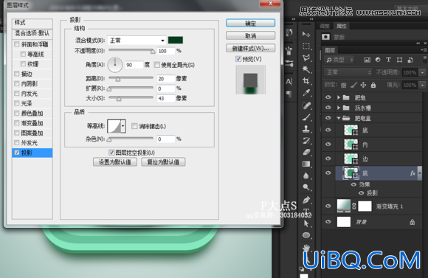Open the Layers panel blend mode dropdown
The width and height of the screenshot is (428, 278).
tap(348, 72)
